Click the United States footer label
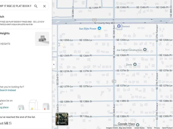Screen dimensions: 173x129 pyautogui.click(x=139, y=128)
